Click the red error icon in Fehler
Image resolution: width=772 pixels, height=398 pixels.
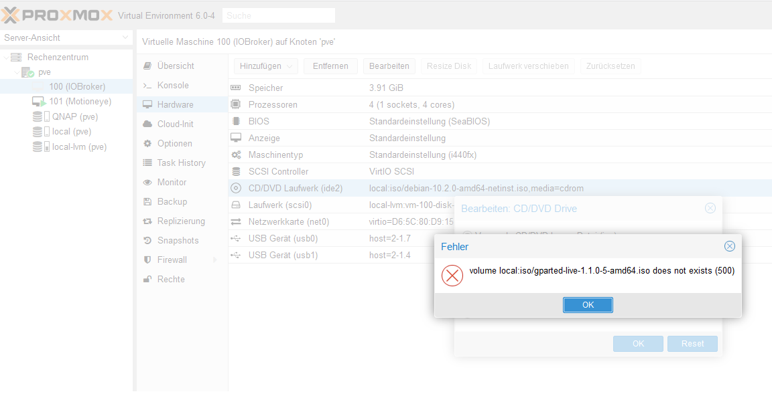pos(452,276)
